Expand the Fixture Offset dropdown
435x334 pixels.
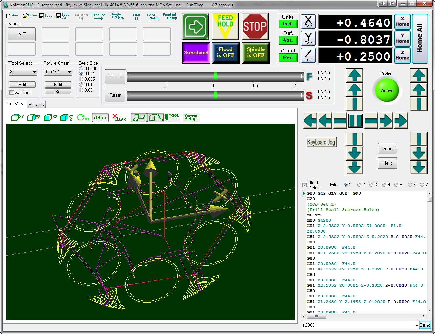pyautogui.click(x=69, y=72)
